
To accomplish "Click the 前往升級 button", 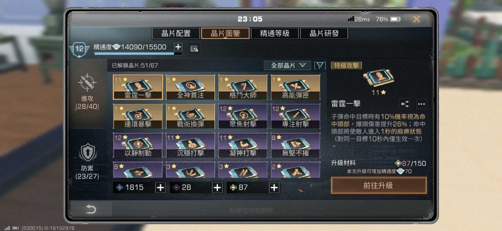I will click(x=379, y=185).
